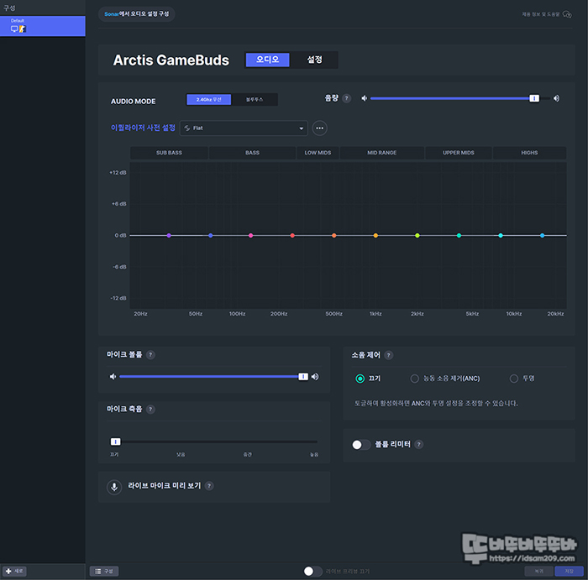588x580 pixels.
Task: Select the pink EQ point in BASS band
Action: pyautogui.click(x=250, y=236)
